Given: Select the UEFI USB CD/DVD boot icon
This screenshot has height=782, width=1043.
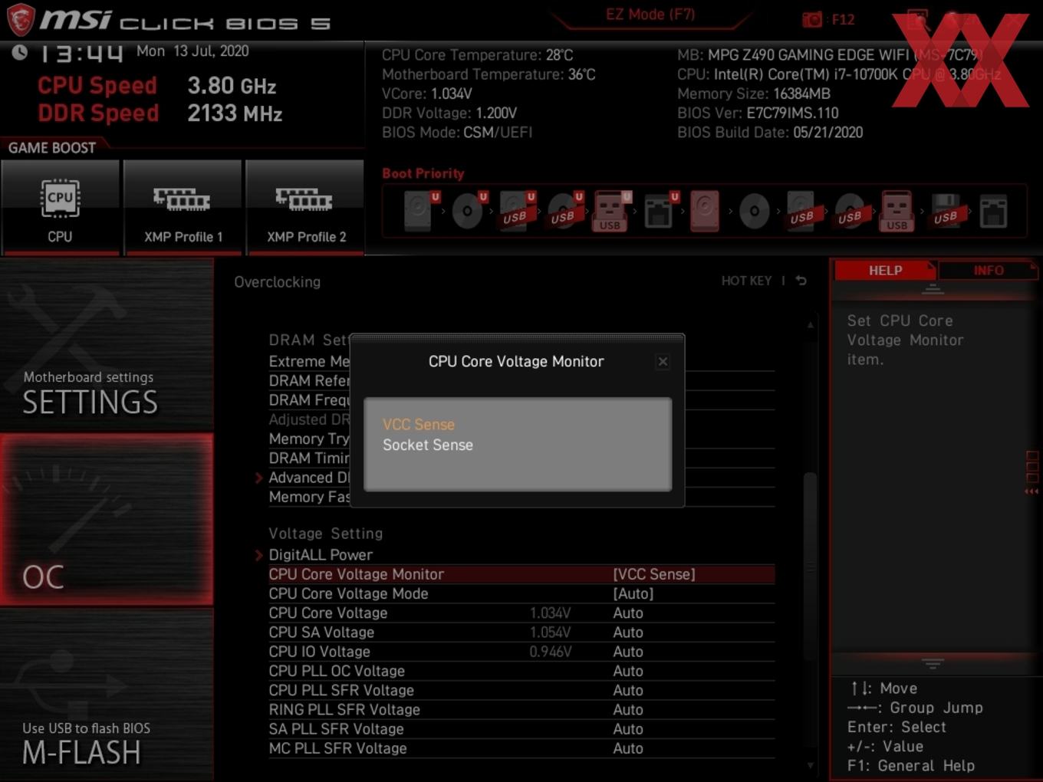Looking at the screenshot, I should [565, 210].
